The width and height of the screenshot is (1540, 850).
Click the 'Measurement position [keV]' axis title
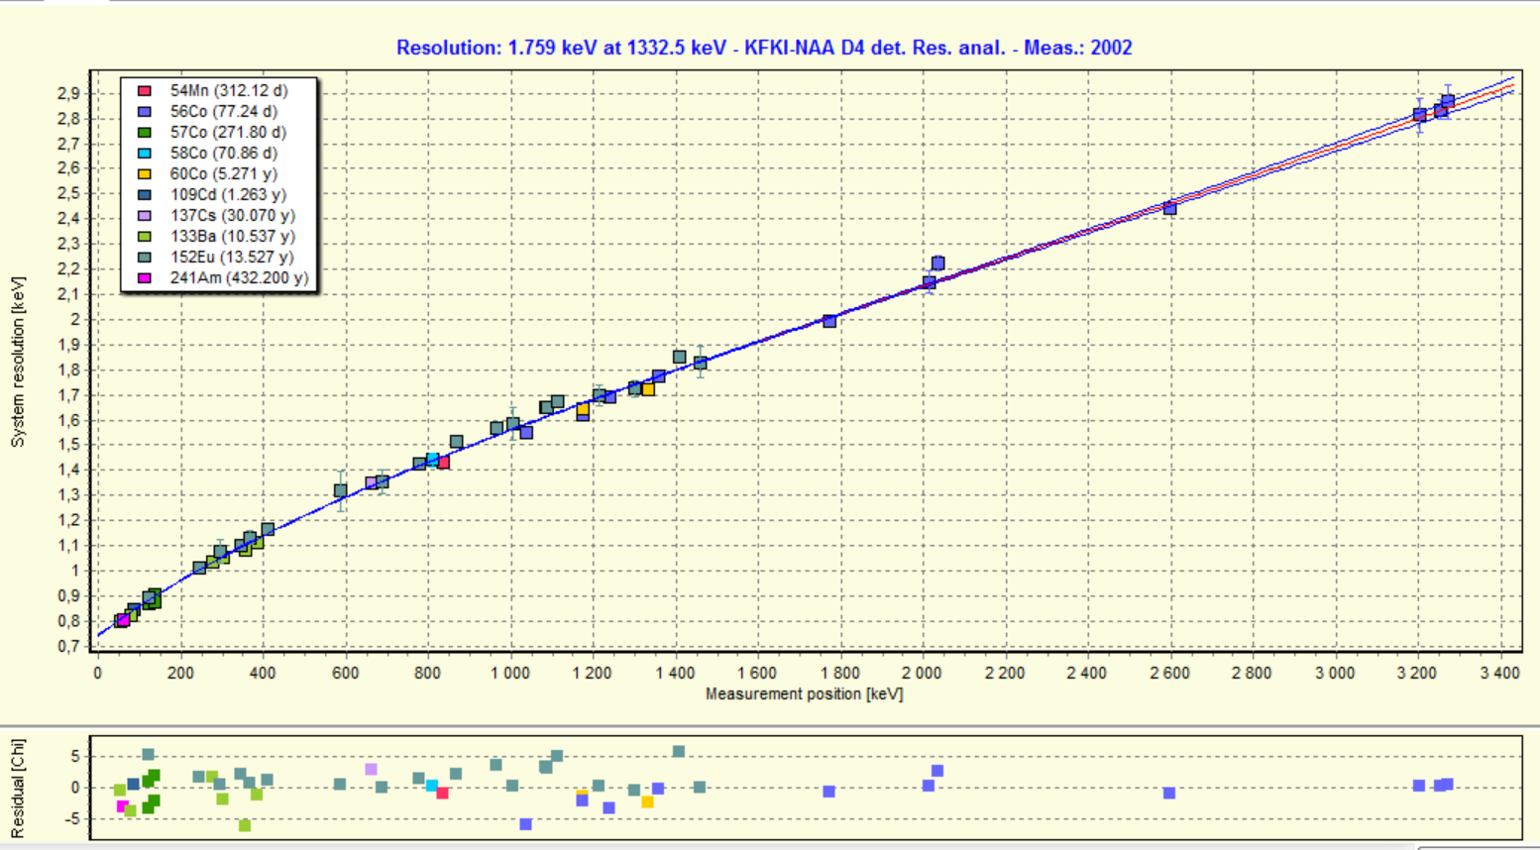(804, 694)
